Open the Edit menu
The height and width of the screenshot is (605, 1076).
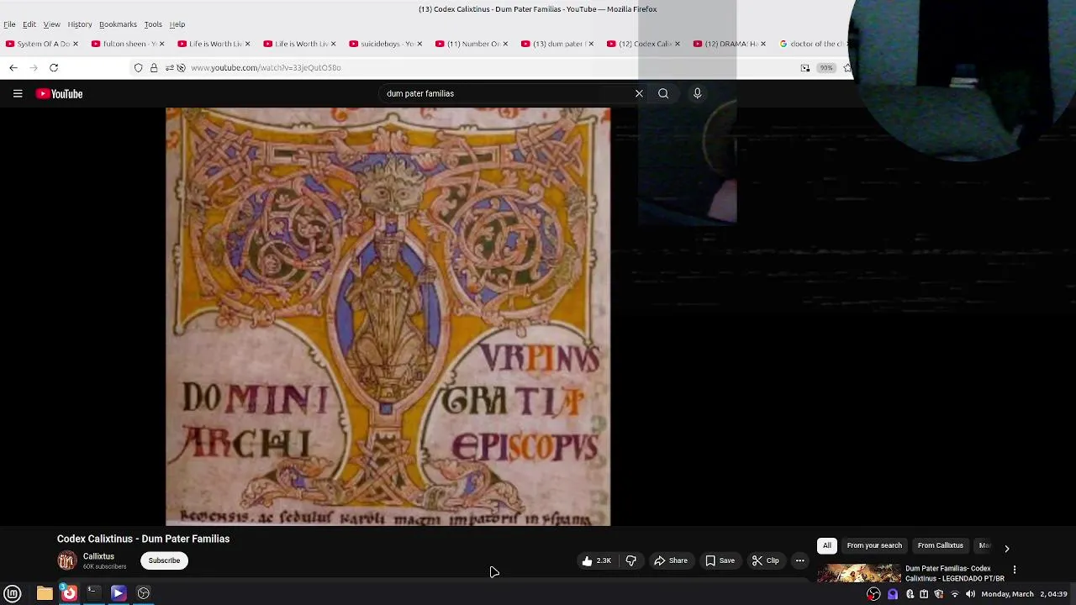pos(29,24)
